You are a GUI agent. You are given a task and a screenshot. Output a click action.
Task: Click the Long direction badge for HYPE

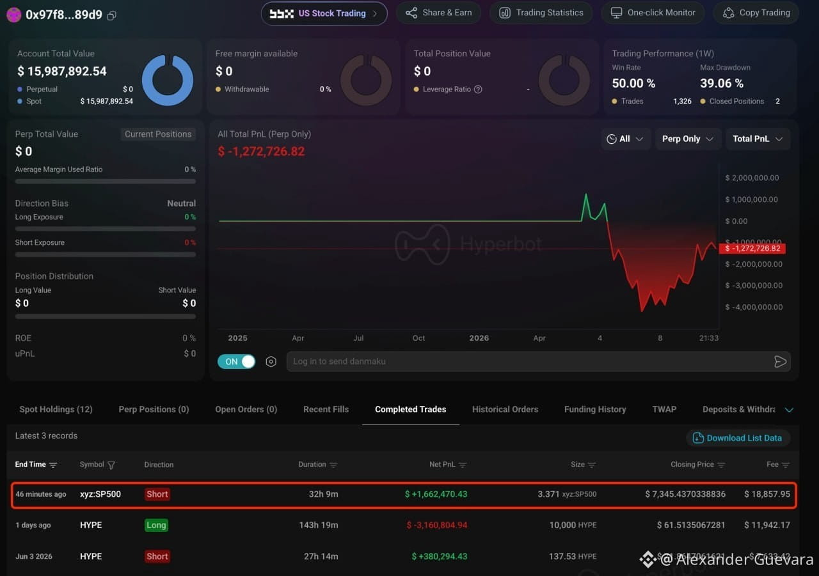(x=156, y=525)
